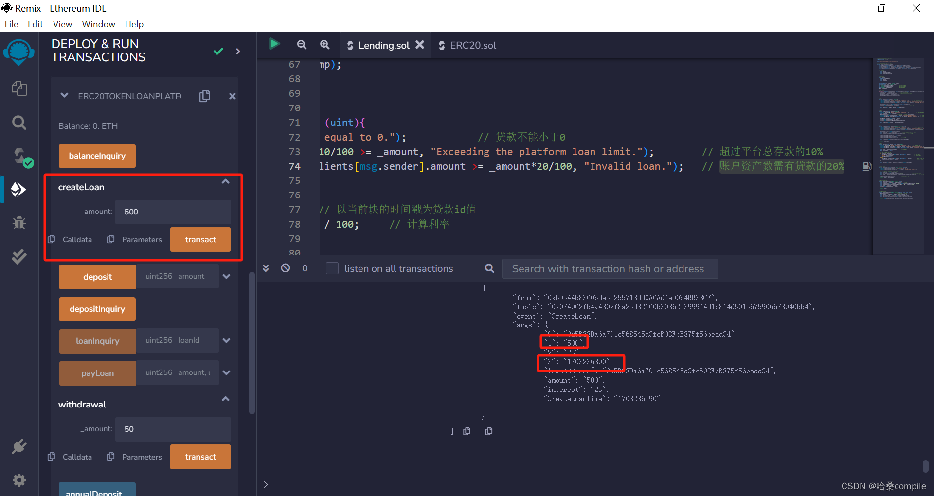Close the Lending.sol tab
Image resolution: width=934 pixels, height=496 pixels.
click(x=420, y=45)
